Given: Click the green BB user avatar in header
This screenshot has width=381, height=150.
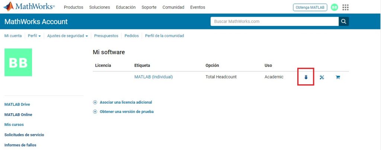Looking at the screenshot, I should 334,7.
